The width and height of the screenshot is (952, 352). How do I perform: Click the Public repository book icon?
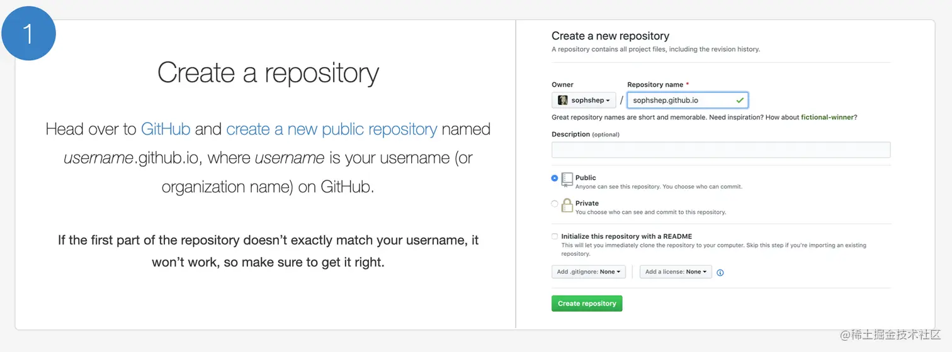567,179
